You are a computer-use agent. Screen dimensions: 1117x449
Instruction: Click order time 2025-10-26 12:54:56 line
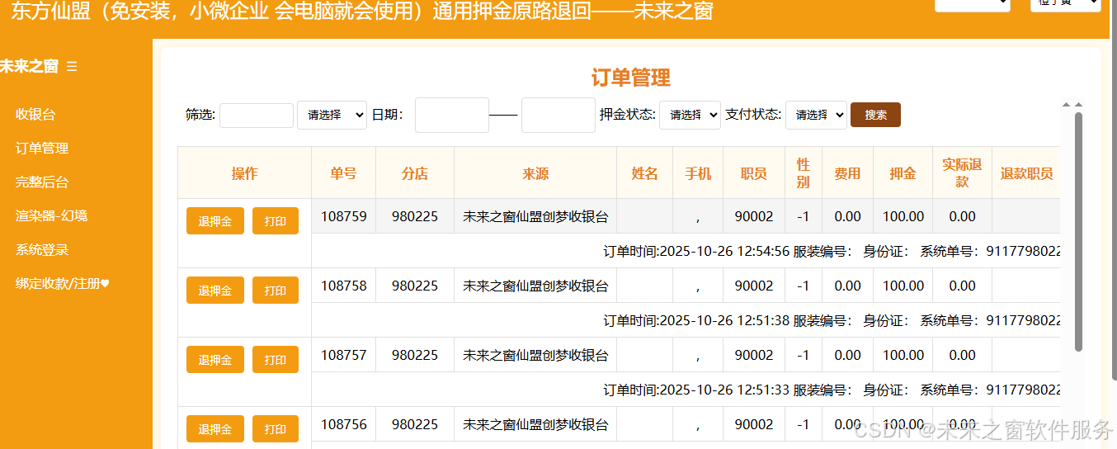click(686, 251)
